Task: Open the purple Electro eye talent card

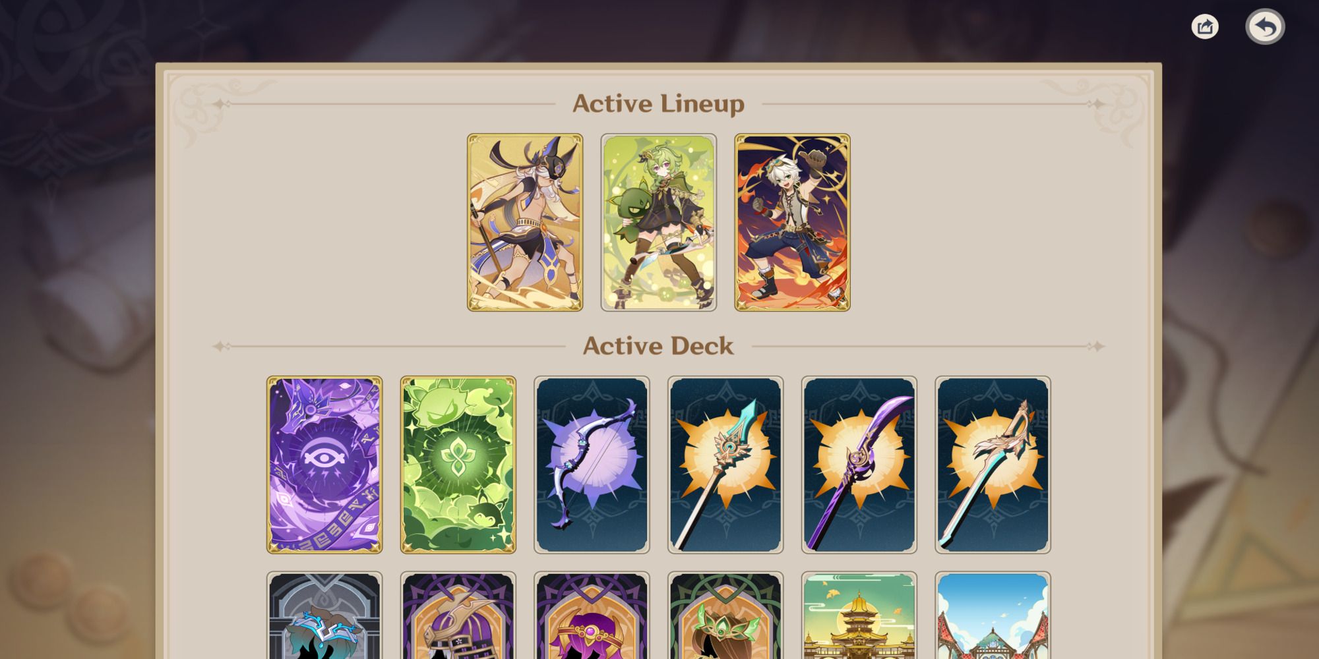Action: (x=324, y=465)
